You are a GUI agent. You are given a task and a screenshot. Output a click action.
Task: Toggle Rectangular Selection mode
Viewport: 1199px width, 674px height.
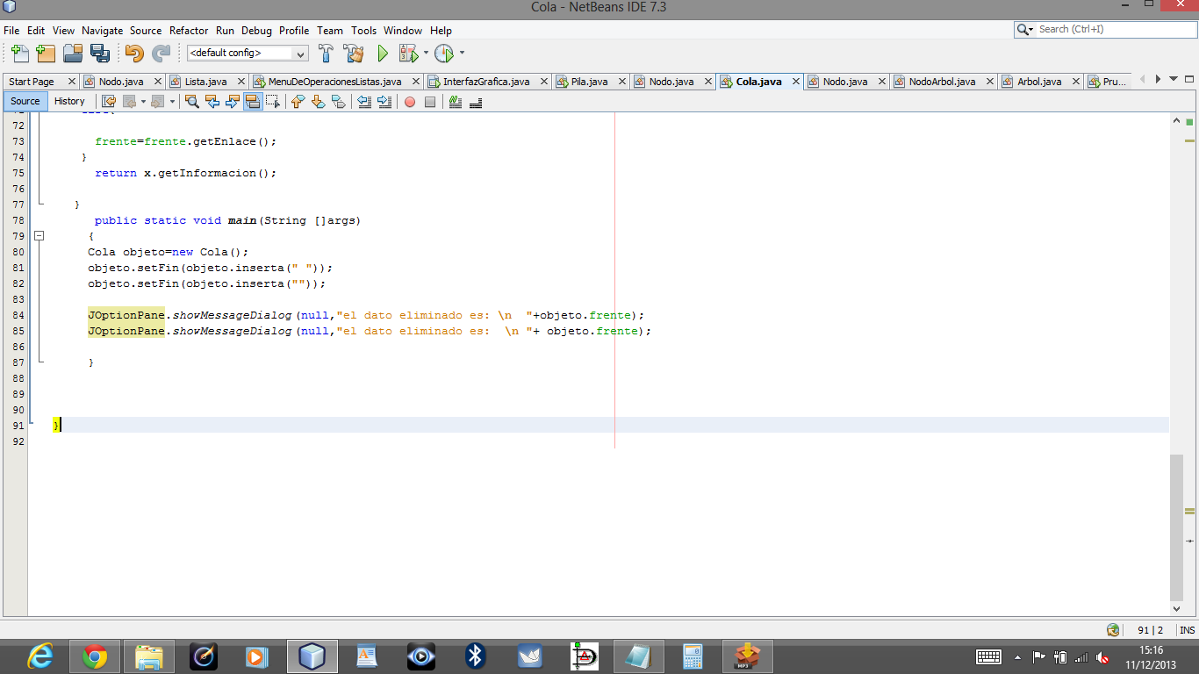(x=273, y=102)
